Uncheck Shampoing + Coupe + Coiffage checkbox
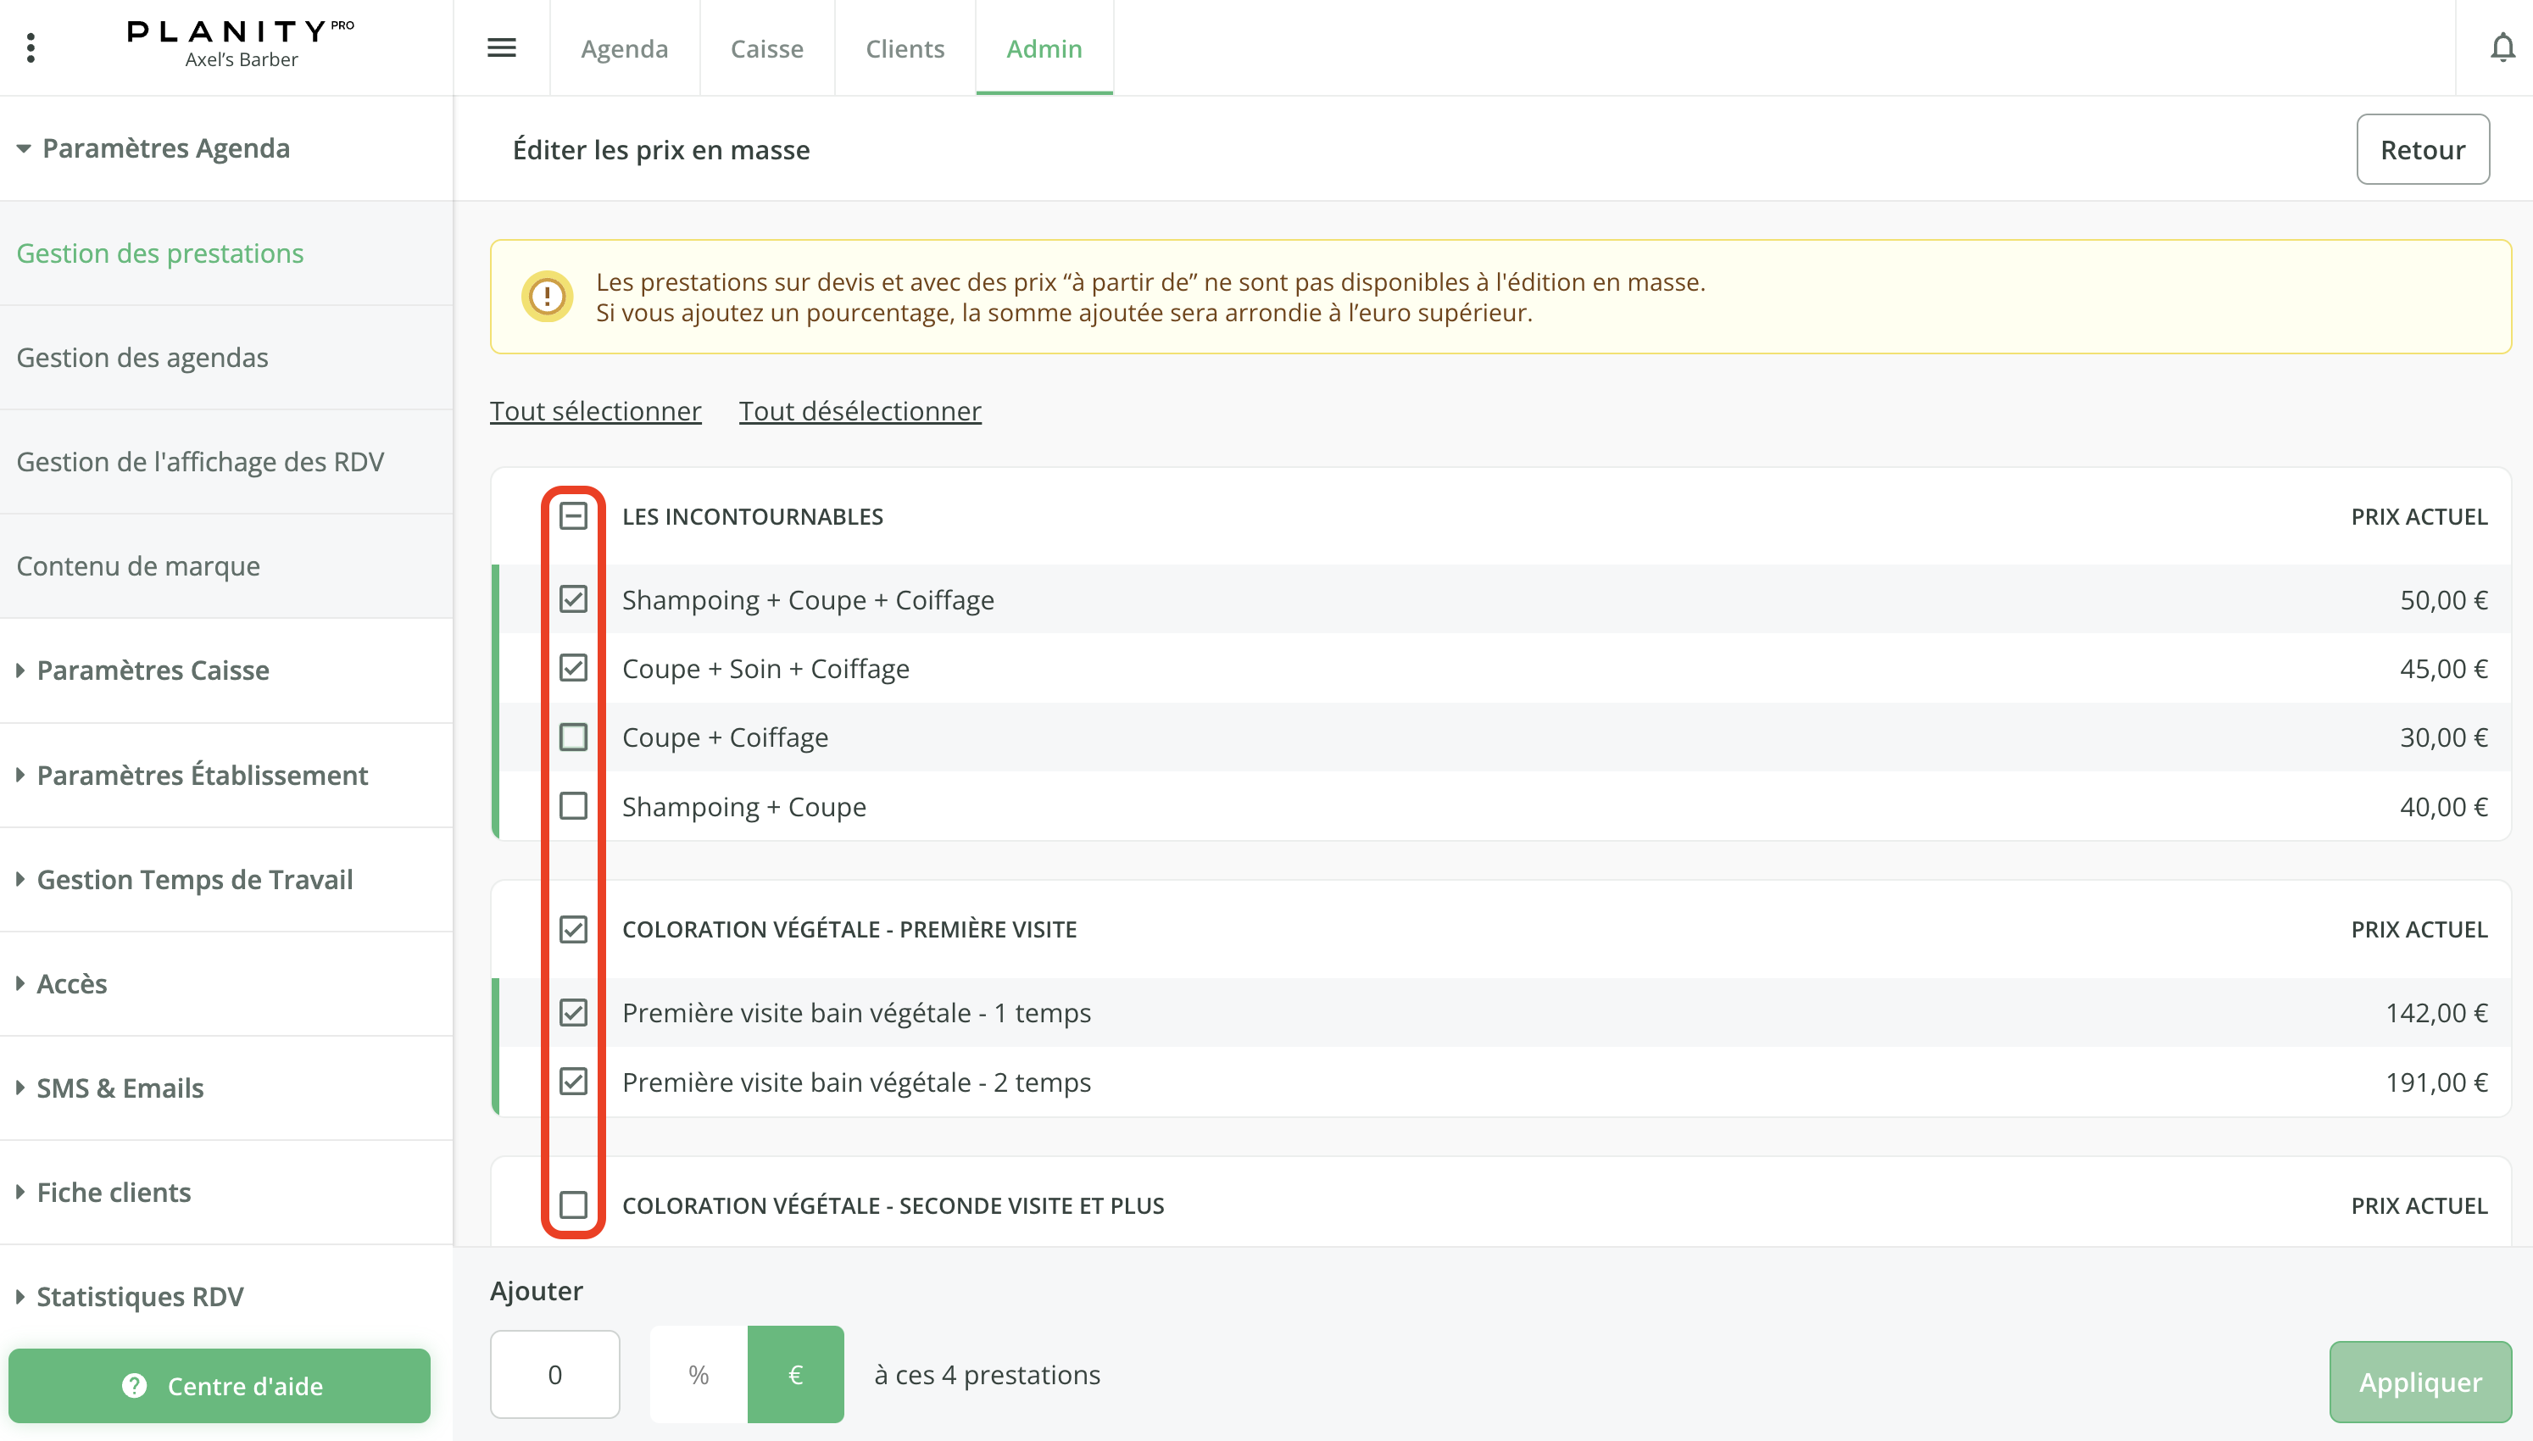The image size is (2533, 1441). click(x=573, y=598)
